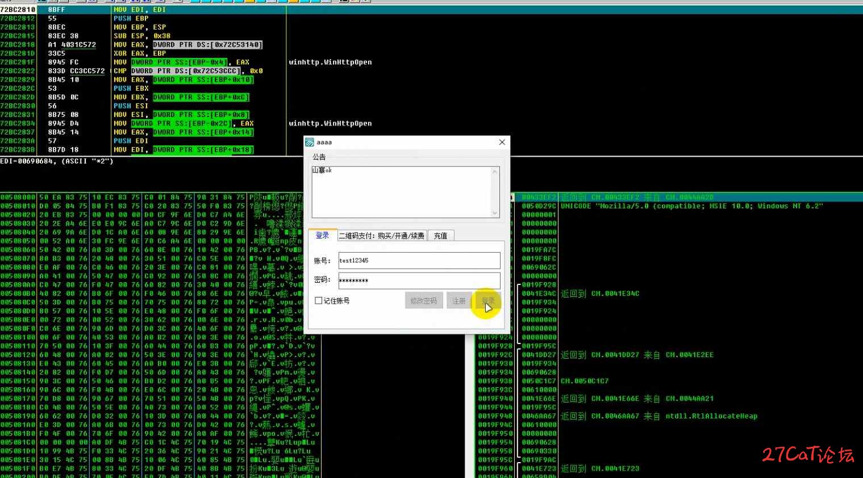Select dump row address 00508040
This screenshot has height=478, width=863.
pyautogui.click(x=18, y=232)
